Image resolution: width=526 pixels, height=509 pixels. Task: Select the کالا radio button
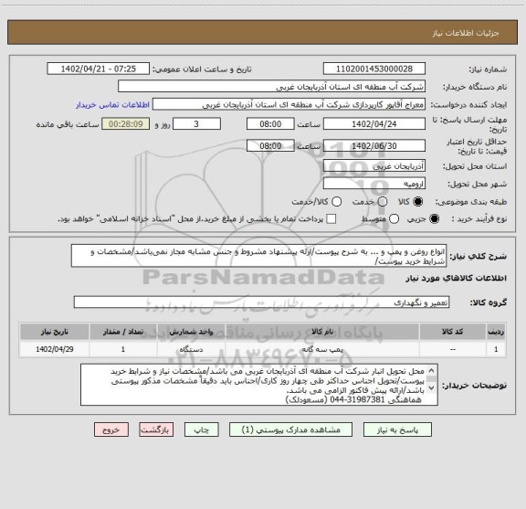[417, 201]
